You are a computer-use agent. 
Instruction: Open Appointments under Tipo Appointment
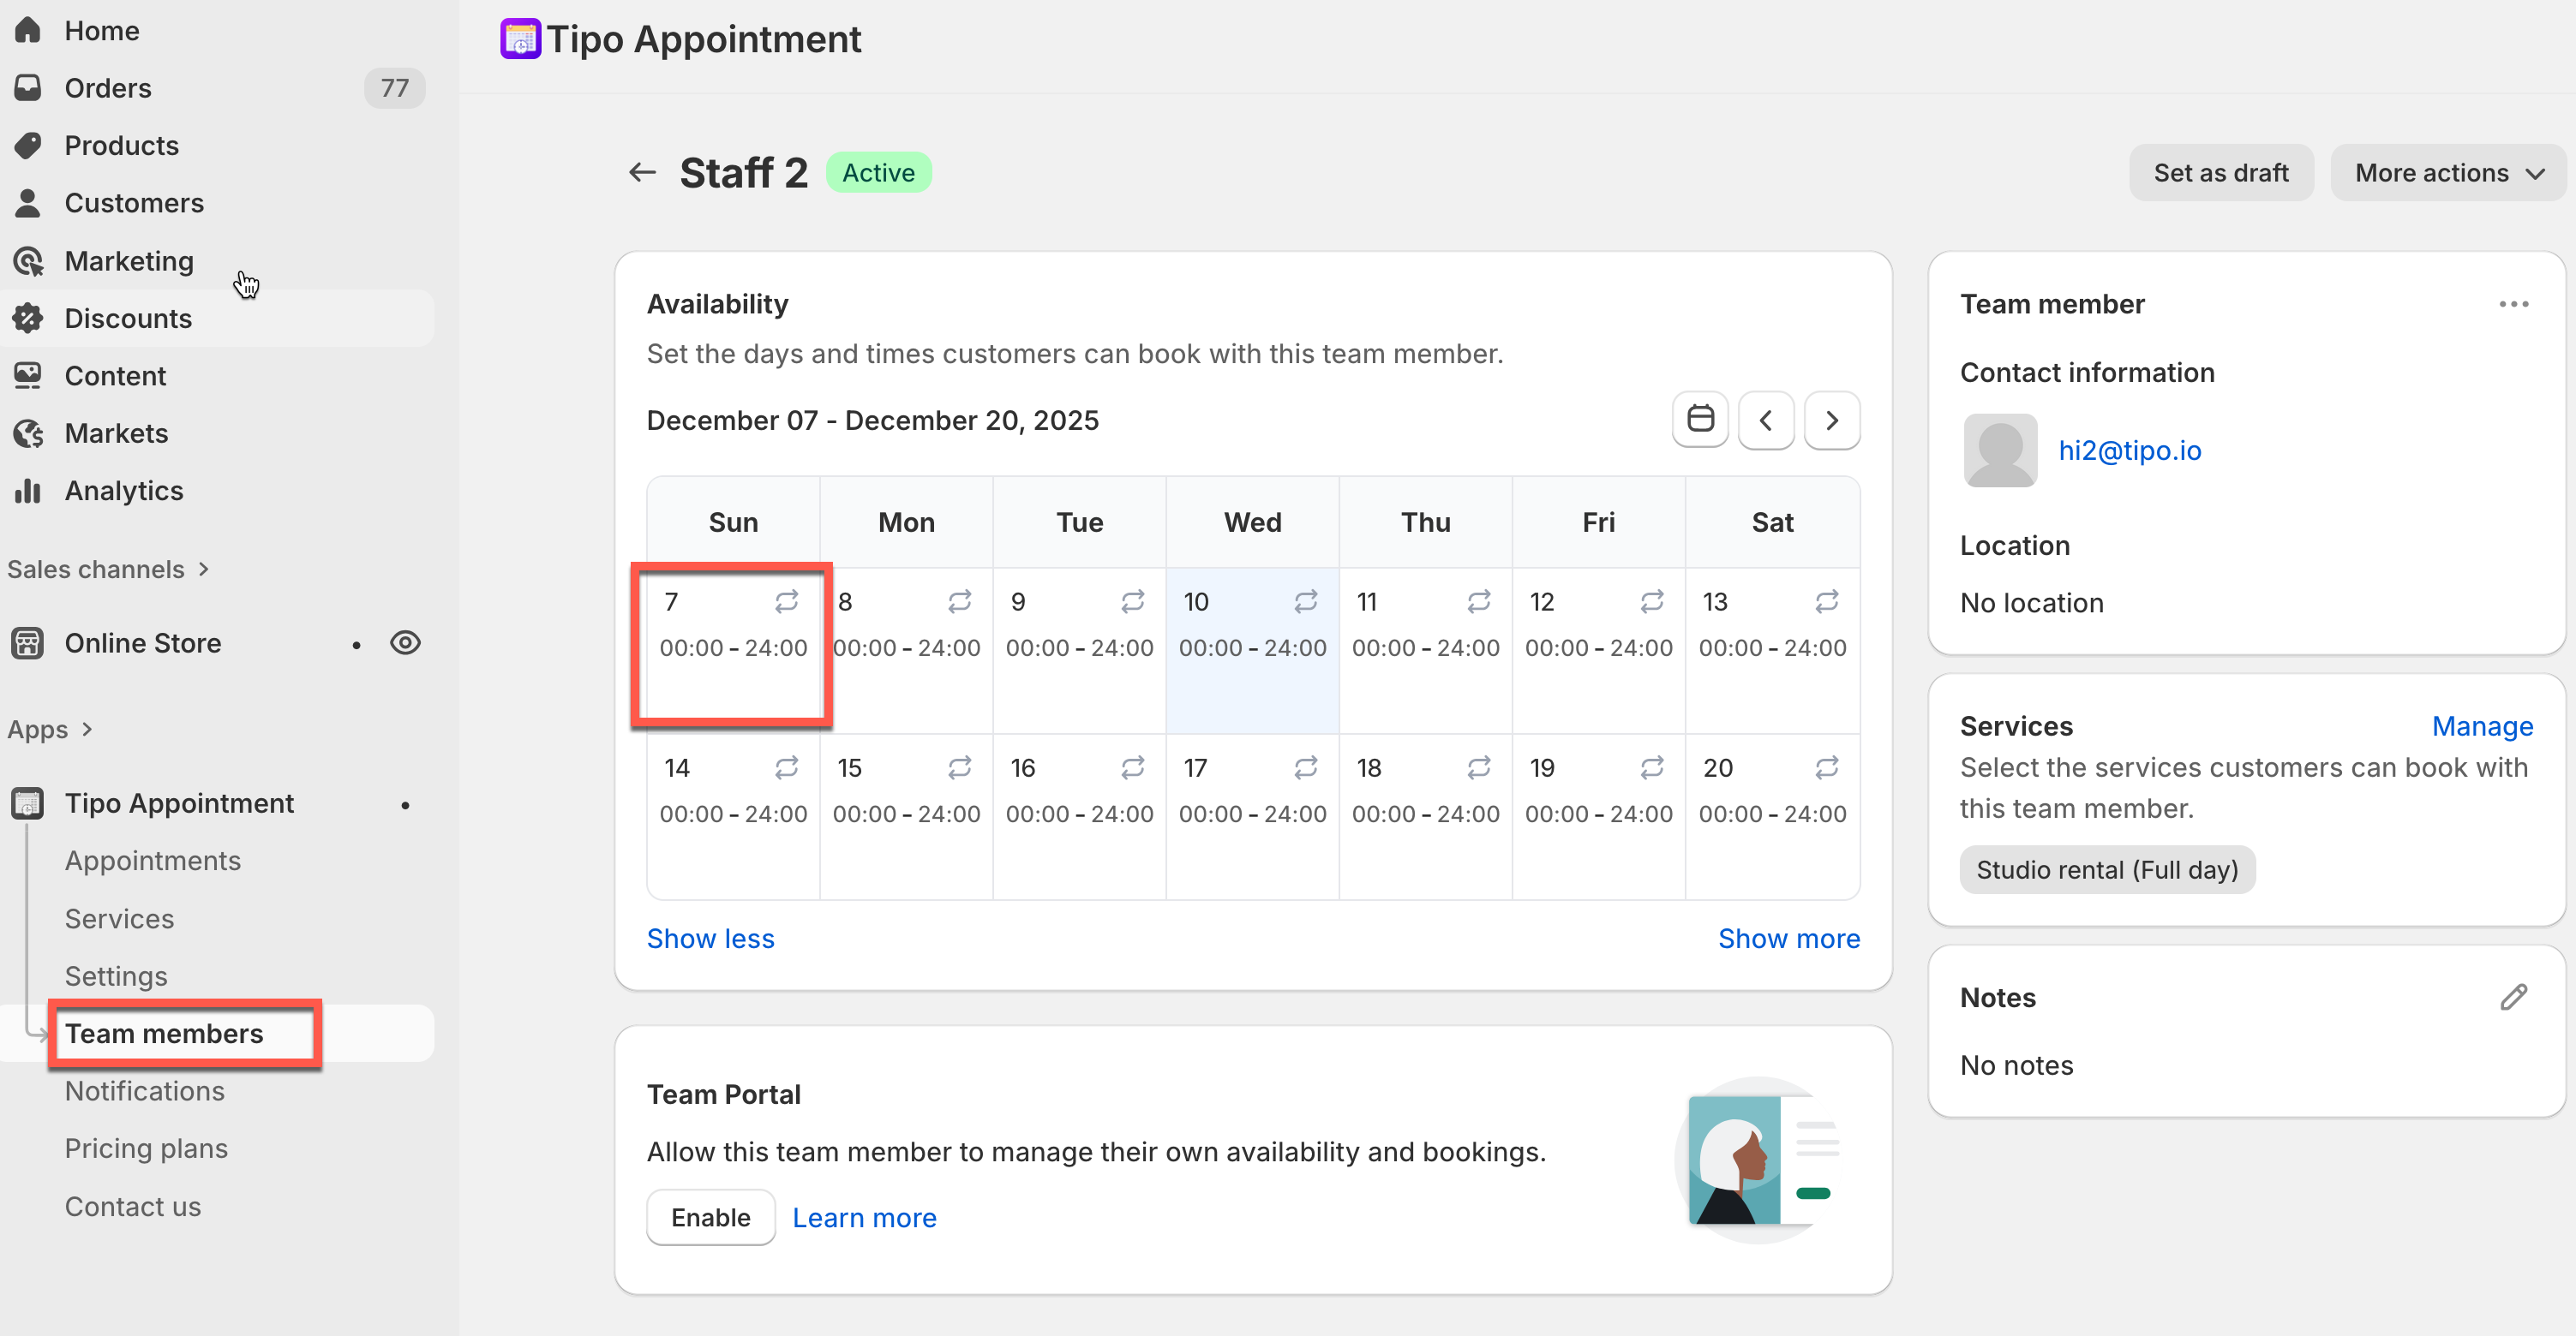coord(152,861)
